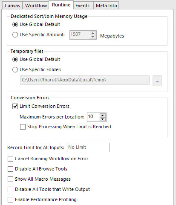Image resolution: width=176 pixels, height=205 pixels.
Task: Decrease megabytes amount with down arrow
Action: click(93, 37)
